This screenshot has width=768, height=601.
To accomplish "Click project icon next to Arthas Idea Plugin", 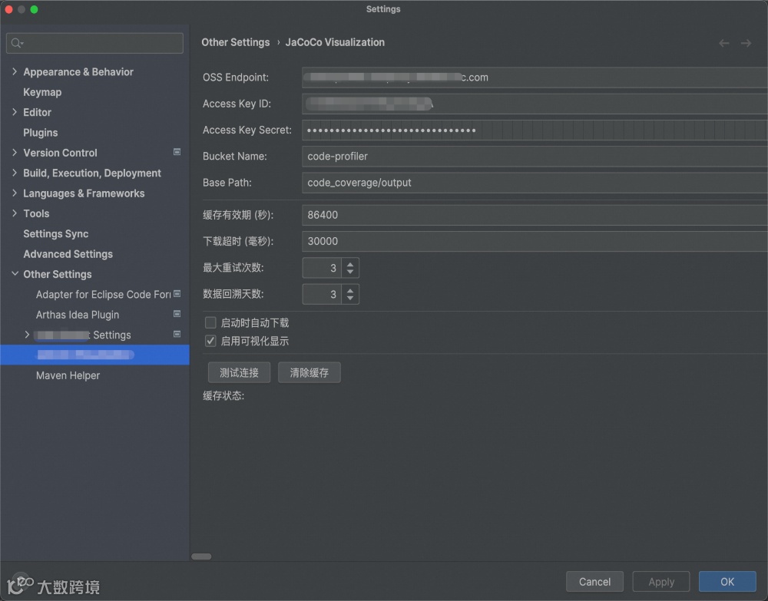I will pyautogui.click(x=177, y=314).
